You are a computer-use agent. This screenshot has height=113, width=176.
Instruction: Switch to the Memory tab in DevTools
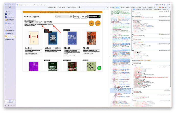click(145, 7)
